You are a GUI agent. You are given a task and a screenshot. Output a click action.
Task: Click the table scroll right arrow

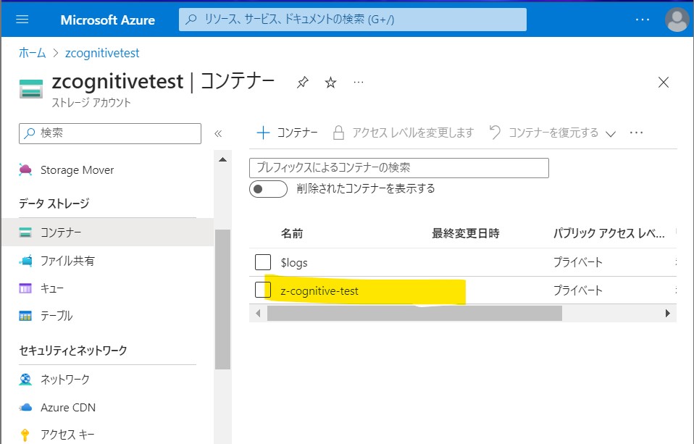[x=668, y=314]
